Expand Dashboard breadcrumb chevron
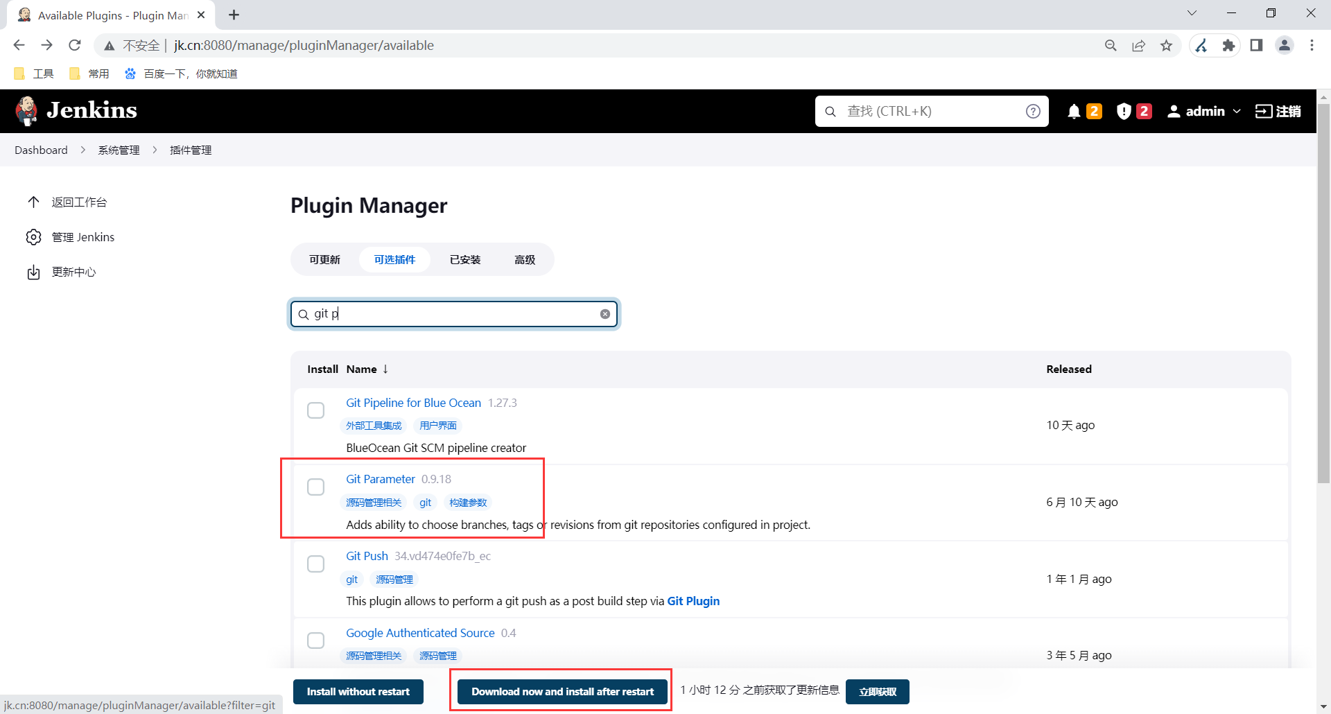1331x714 pixels. 82,150
